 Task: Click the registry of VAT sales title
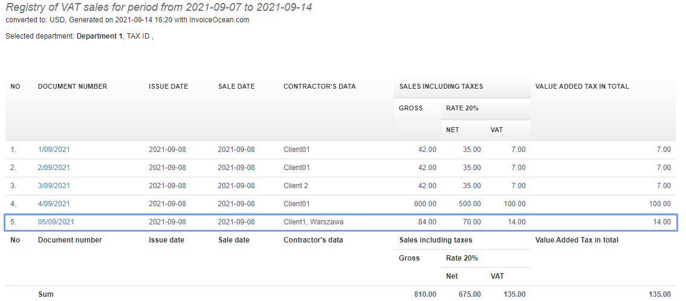click(x=159, y=8)
